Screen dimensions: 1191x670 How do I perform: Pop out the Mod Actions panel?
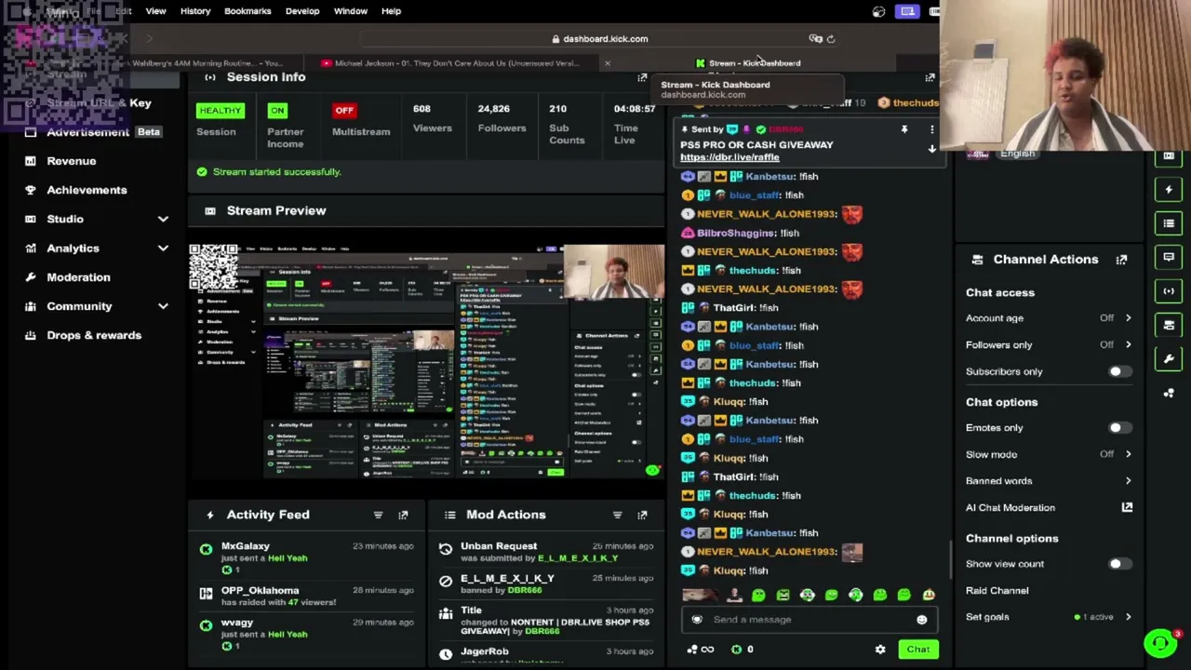click(x=642, y=515)
